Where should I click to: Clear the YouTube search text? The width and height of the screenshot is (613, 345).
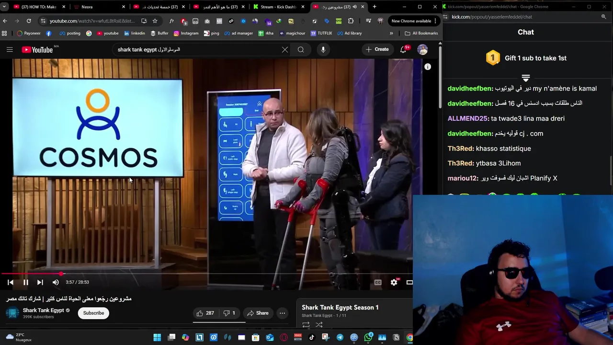point(285,49)
